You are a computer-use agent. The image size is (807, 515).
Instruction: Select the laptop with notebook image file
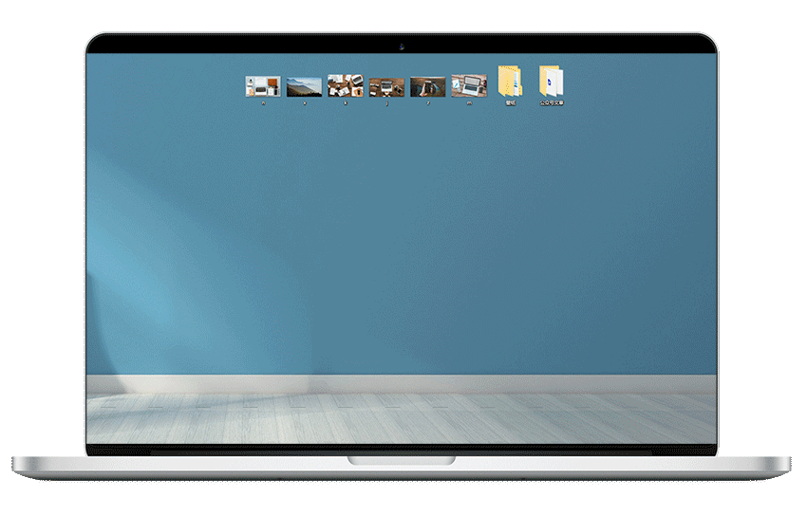tap(469, 85)
